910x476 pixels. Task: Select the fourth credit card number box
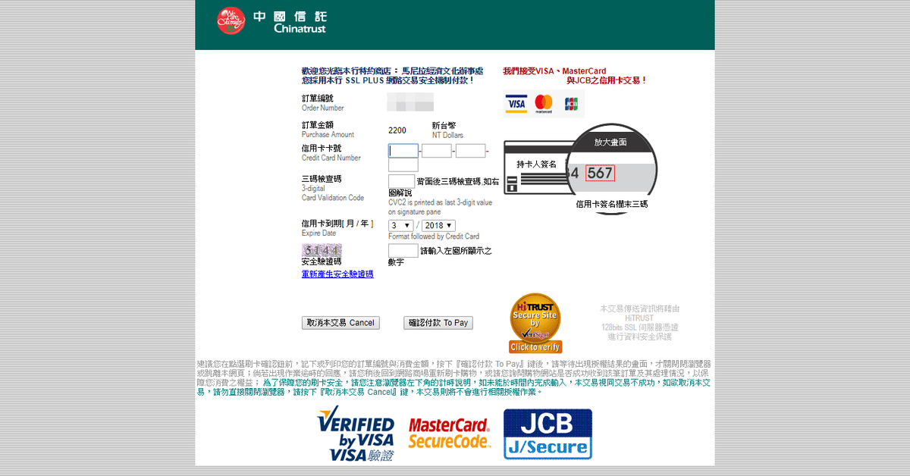[x=403, y=165]
